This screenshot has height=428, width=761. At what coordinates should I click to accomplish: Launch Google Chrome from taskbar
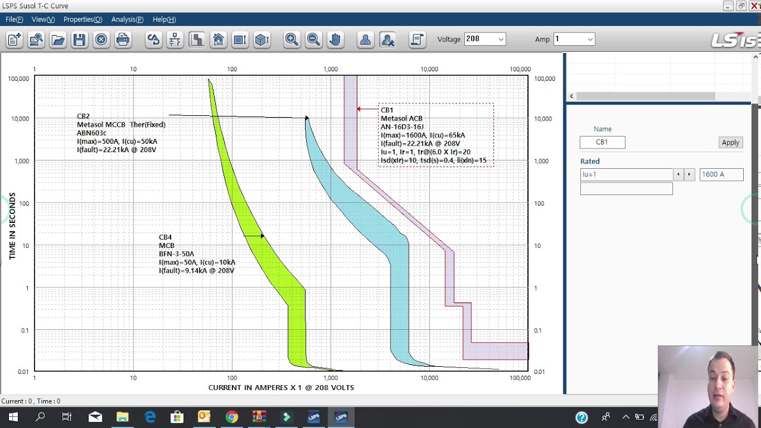(231, 417)
